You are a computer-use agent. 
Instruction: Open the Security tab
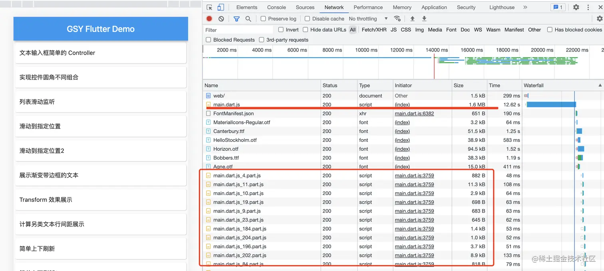tap(466, 7)
